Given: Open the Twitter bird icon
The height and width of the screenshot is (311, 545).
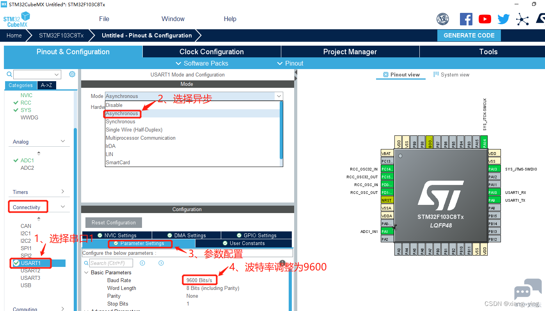Looking at the screenshot, I should 503,19.
